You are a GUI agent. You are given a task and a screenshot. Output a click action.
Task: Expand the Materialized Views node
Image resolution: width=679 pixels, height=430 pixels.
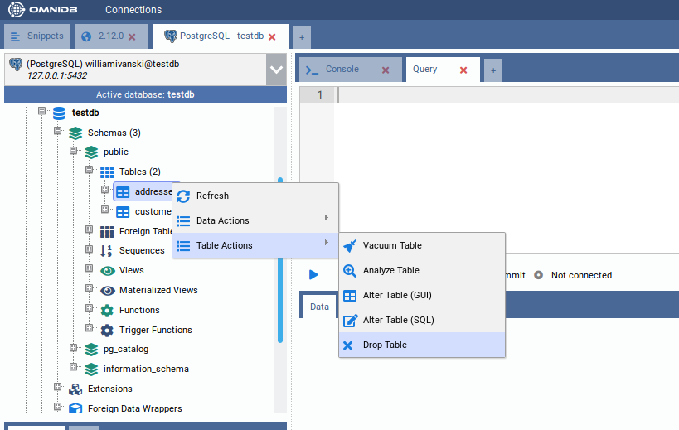coord(90,288)
